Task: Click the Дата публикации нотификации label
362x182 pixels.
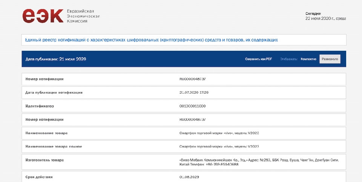Action: pyautogui.click(x=54, y=93)
